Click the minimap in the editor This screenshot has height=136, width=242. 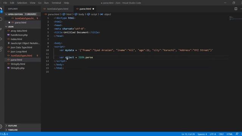pos(235,18)
